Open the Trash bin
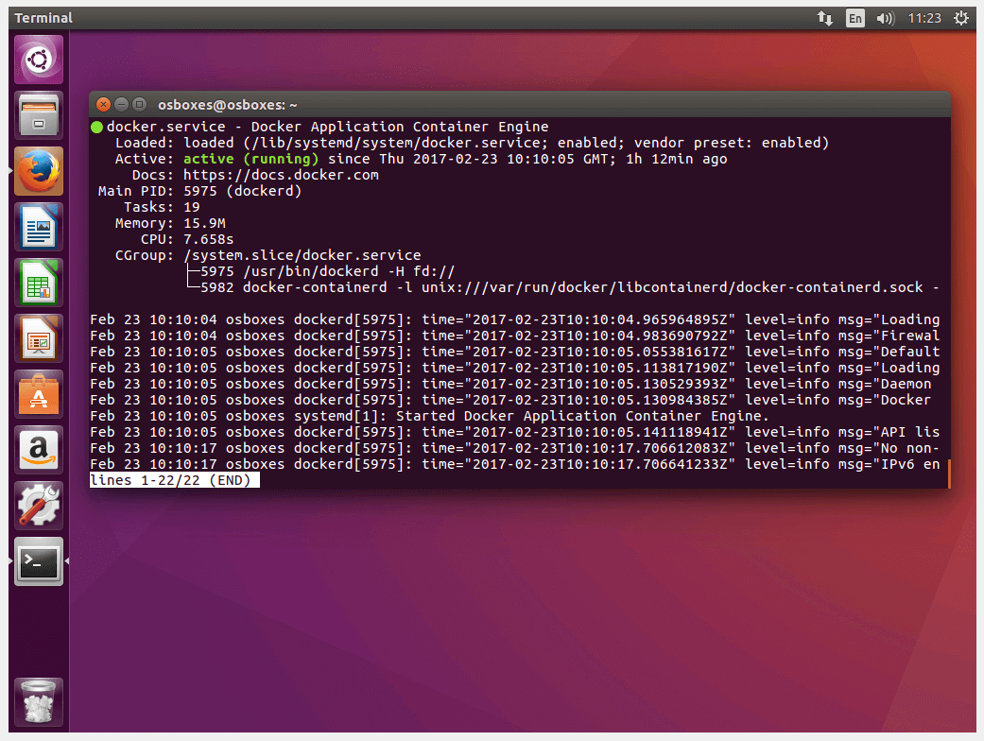The image size is (984, 741). pos(39,701)
